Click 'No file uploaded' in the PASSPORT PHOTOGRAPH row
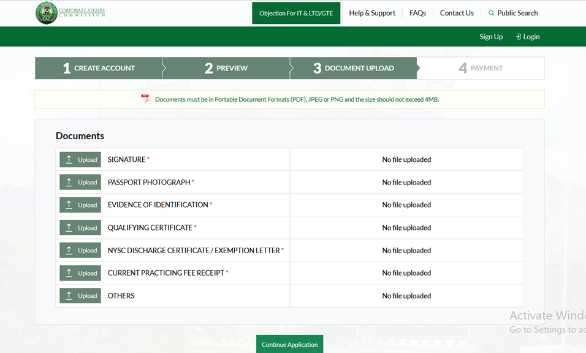Viewport: 586px width, 353px height. click(x=406, y=182)
